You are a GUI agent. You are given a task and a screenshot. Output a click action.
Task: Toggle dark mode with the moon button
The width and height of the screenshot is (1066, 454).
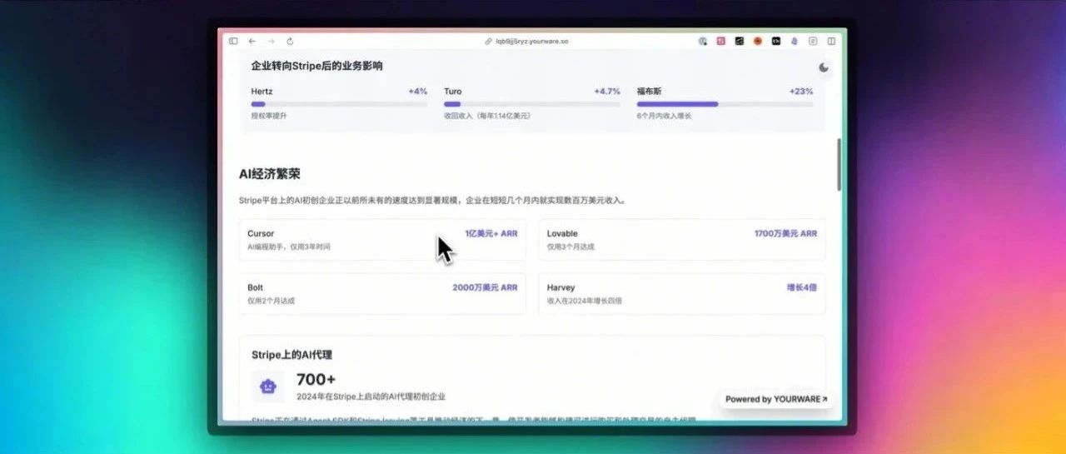824,67
